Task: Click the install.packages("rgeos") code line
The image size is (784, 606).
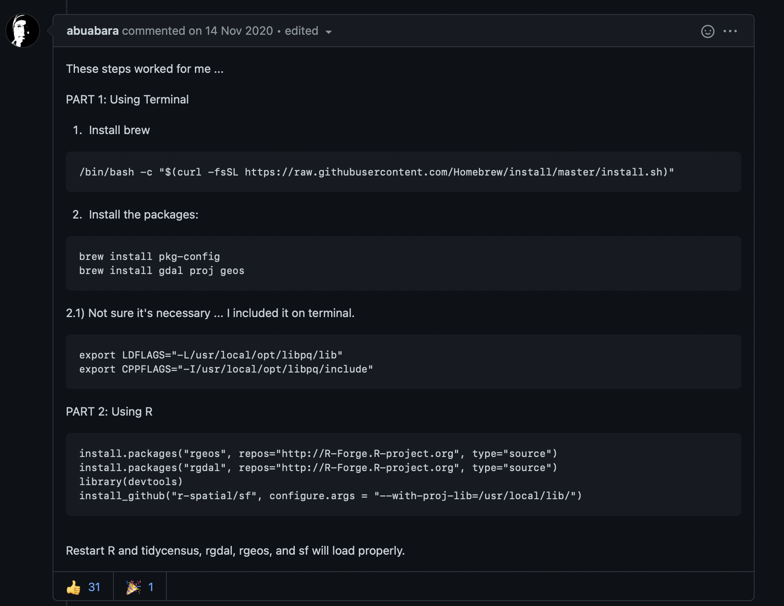Action: coord(318,454)
